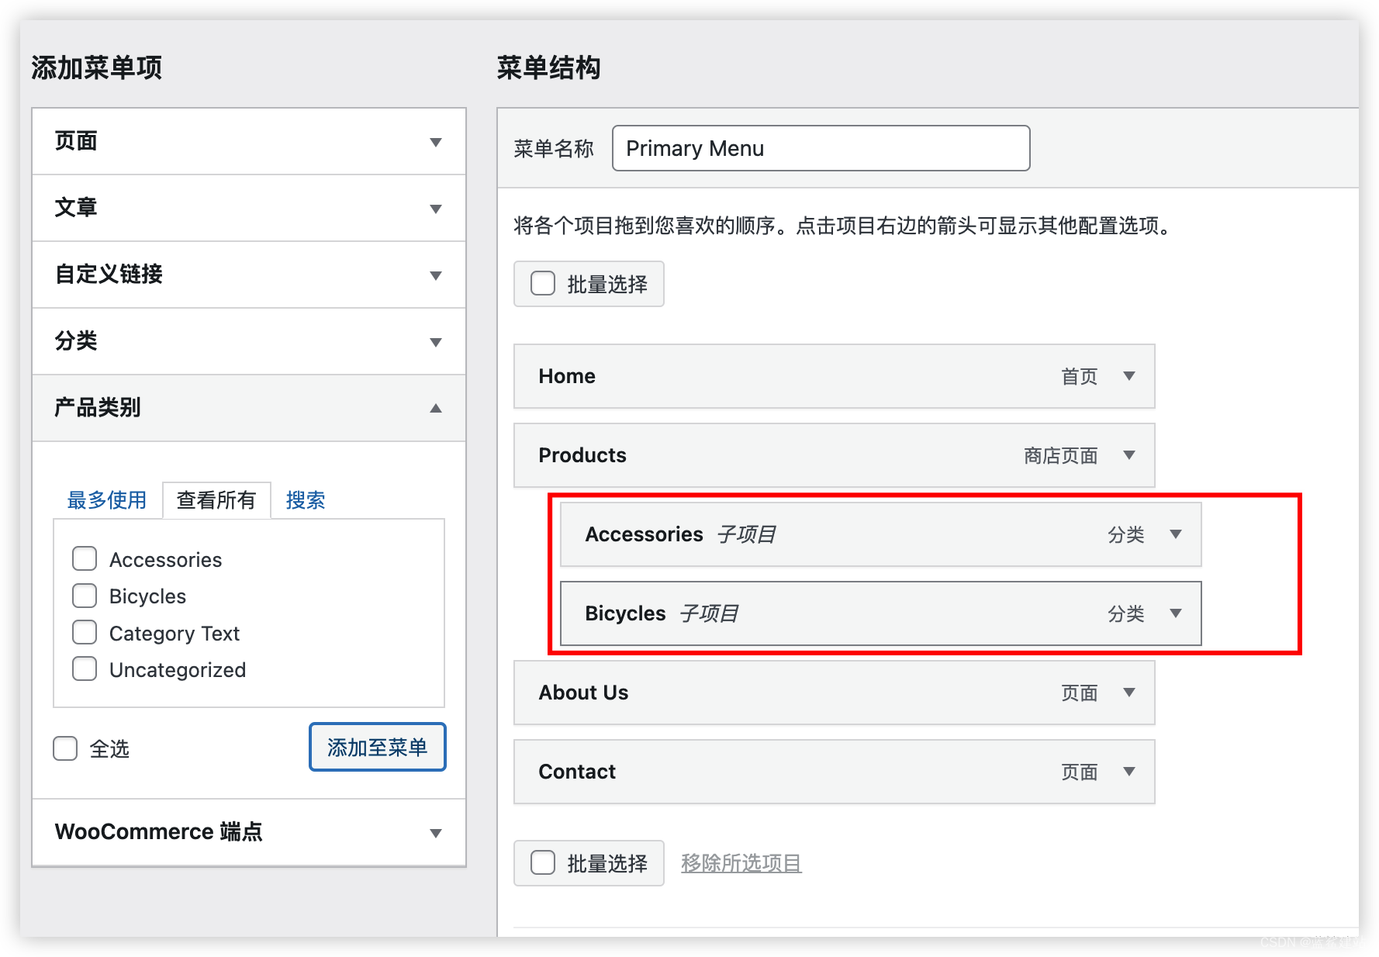The width and height of the screenshot is (1379, 957).
Task: Open the Home menu item options
Action: pos(1128,376)
